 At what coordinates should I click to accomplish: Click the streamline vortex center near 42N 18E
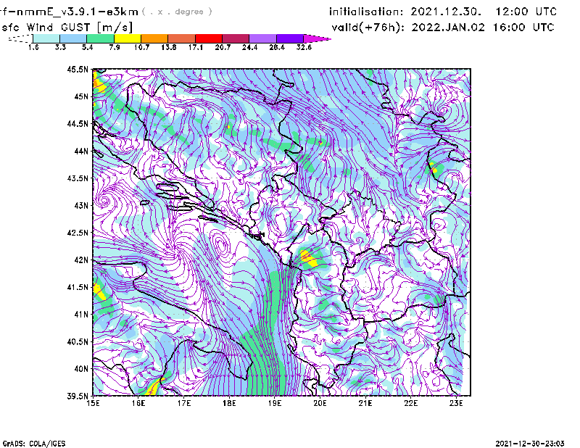221,246
